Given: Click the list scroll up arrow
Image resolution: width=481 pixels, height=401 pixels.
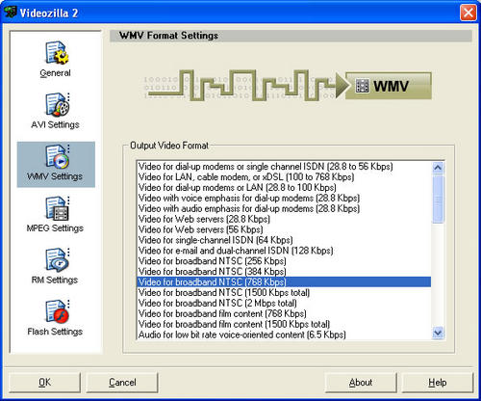Looking at the screenshot, I should (438, 168).
